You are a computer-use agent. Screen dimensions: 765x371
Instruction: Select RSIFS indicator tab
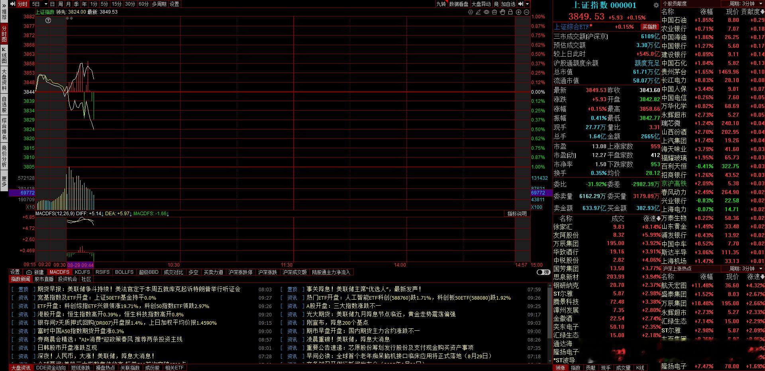coord(102,272)
